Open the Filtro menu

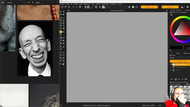93,4
